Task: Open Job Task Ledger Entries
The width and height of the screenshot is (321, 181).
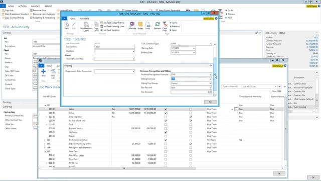Action: tap(112, 23)
